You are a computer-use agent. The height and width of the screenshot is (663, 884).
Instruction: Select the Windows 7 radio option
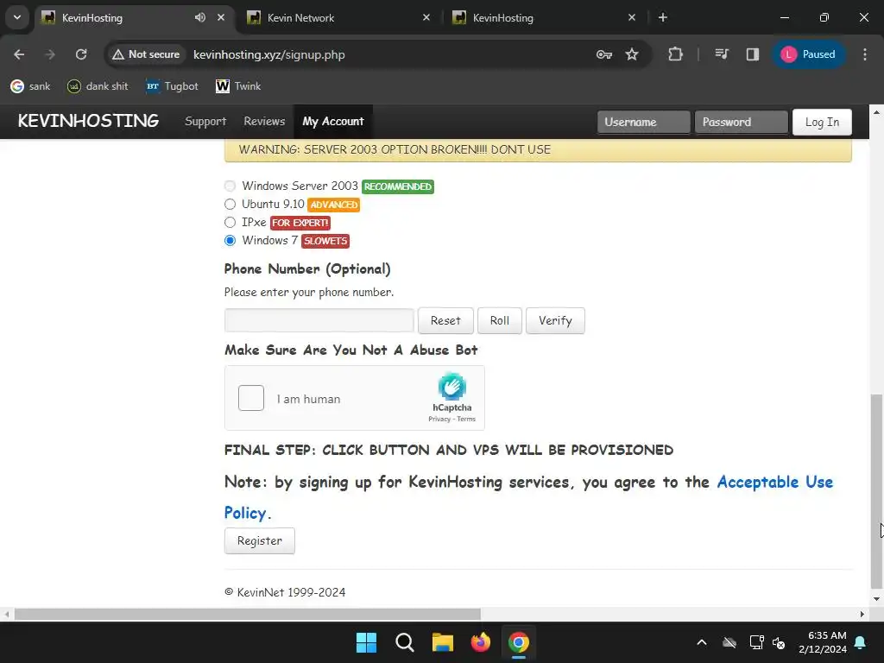click(x=230, y=240)
